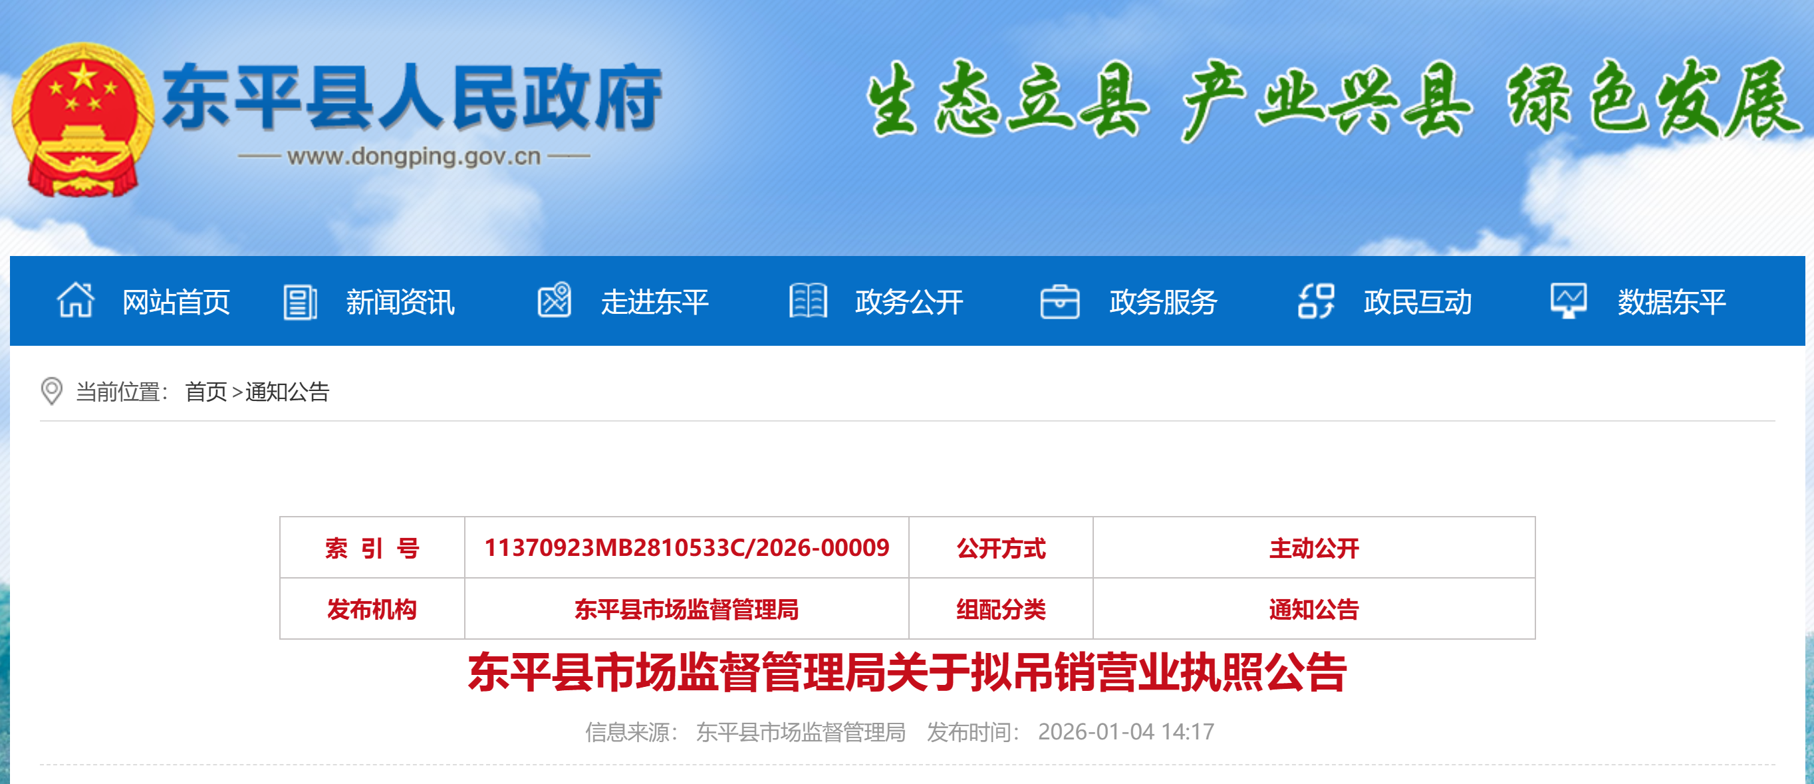Click the national emblem logo
1814x784 pixels.
82,120
